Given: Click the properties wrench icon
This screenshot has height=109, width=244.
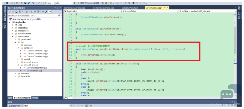Looking at the screenshot, I should click(x=46, y=12).
